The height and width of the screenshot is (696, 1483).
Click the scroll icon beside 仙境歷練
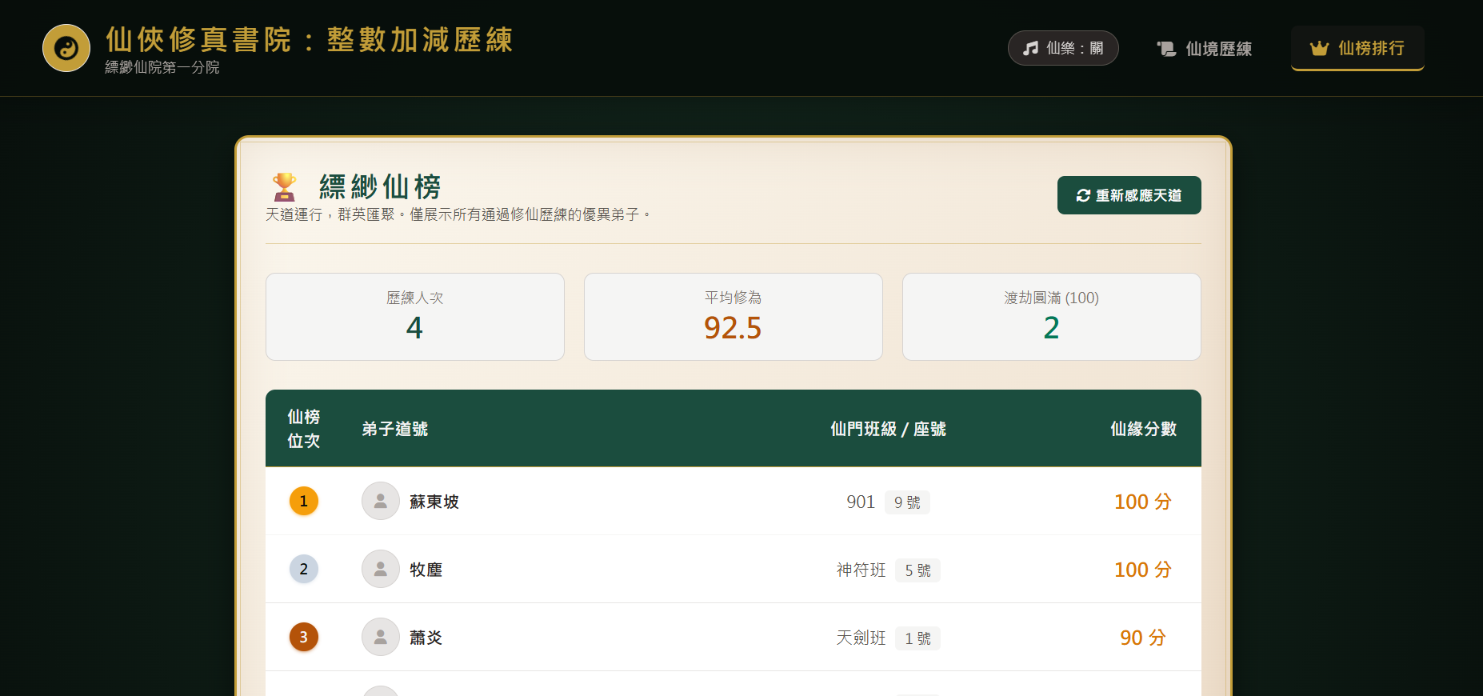pyautogui.click(x=1166, y=49)
